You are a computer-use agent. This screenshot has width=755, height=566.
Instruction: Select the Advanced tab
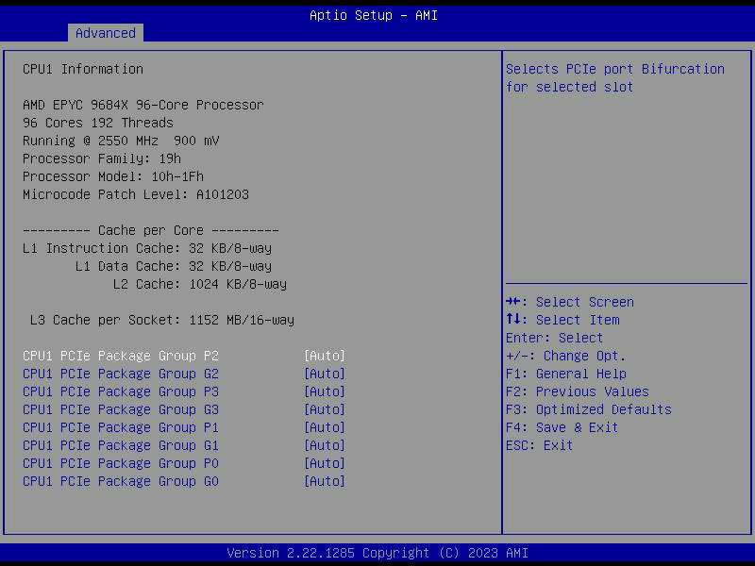pyautogui.click(x=106, y=33)
